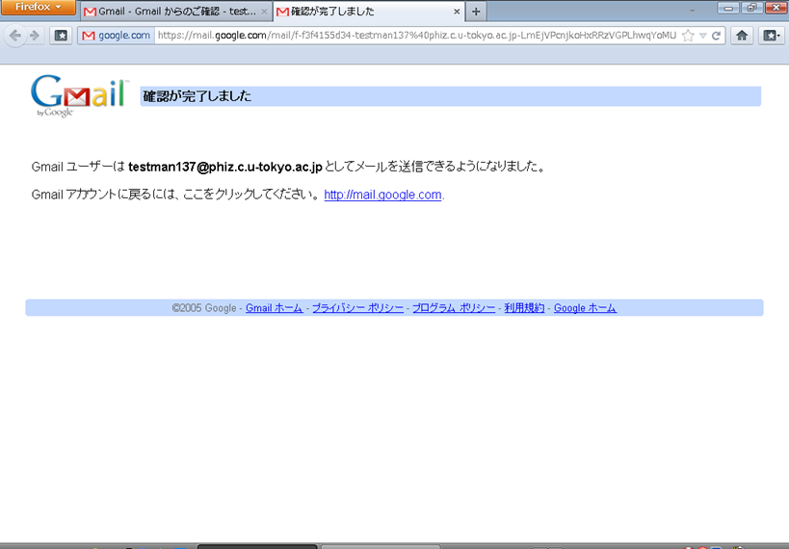Open the Google ホーム footer link
Image resolution: width=789 pixels, height=549 pixels.
(x=585, y=308)
